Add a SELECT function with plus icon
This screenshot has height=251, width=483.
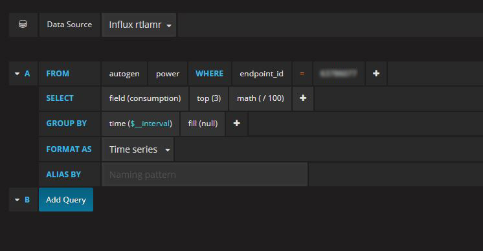[303, 98]
